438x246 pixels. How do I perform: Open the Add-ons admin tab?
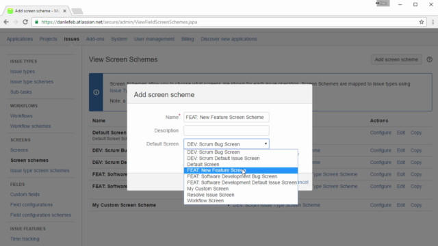(x=95, y=39)
